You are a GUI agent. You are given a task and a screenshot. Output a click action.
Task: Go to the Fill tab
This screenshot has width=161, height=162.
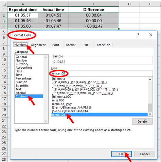tap(86, 45)
